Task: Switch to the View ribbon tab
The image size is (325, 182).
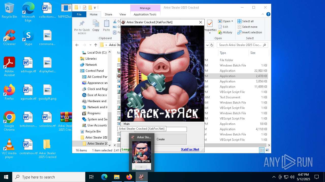Action: pyautogui.click(x=123, y=14)
